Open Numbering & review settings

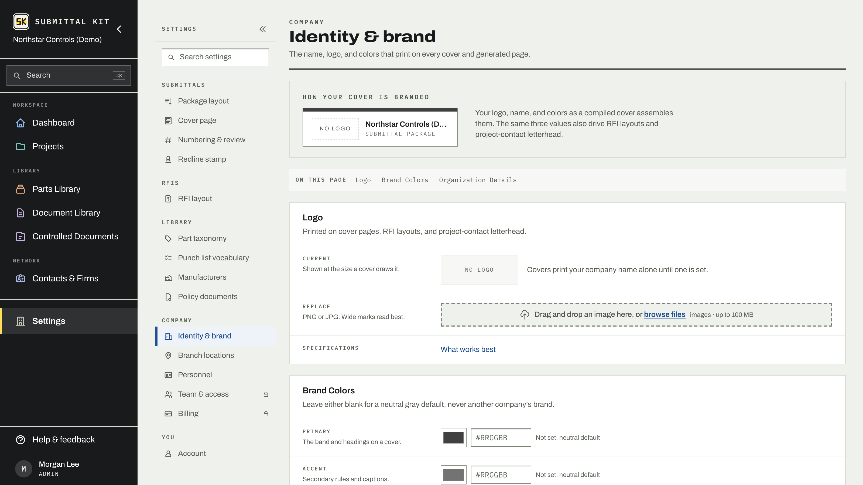tap(215, 140)
